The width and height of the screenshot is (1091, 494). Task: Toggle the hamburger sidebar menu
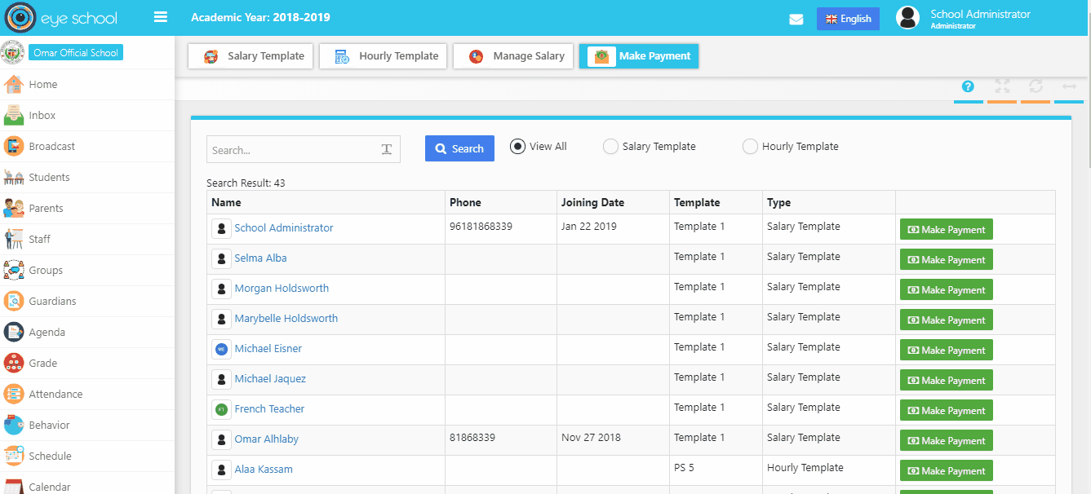[161, 17]
